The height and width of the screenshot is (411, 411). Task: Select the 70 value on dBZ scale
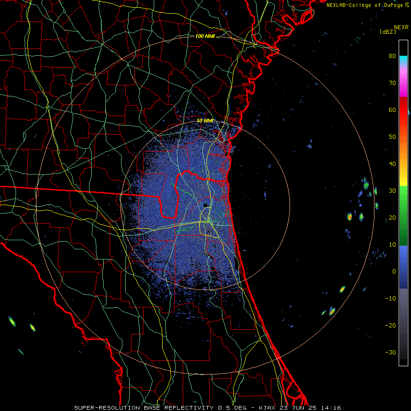point(392,83)
